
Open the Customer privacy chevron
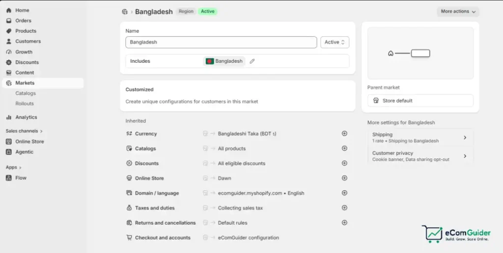465,156
